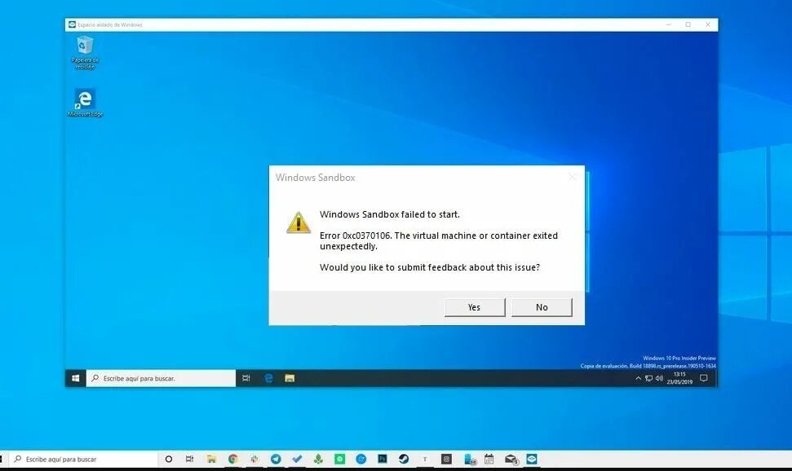Click the host taskbar search box
792x471 pixels.
(x=83, y=459)
